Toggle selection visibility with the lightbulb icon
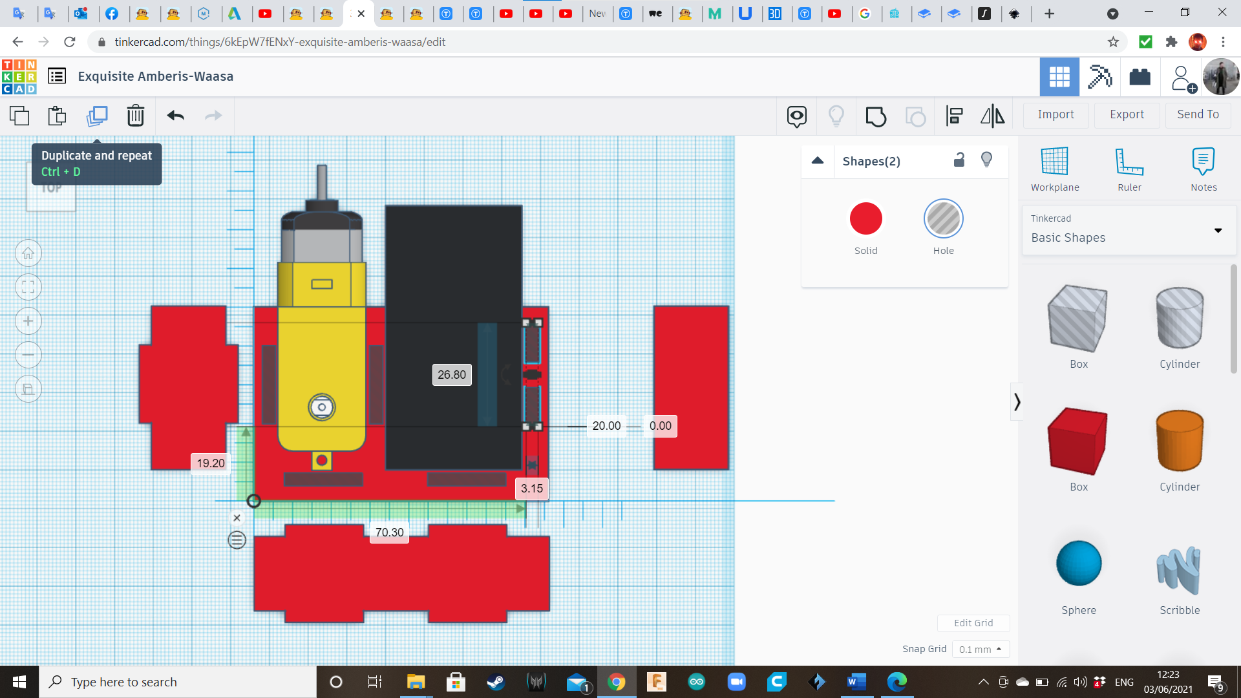Screen dimensions: 1241x698 click(x=986, y=160)
